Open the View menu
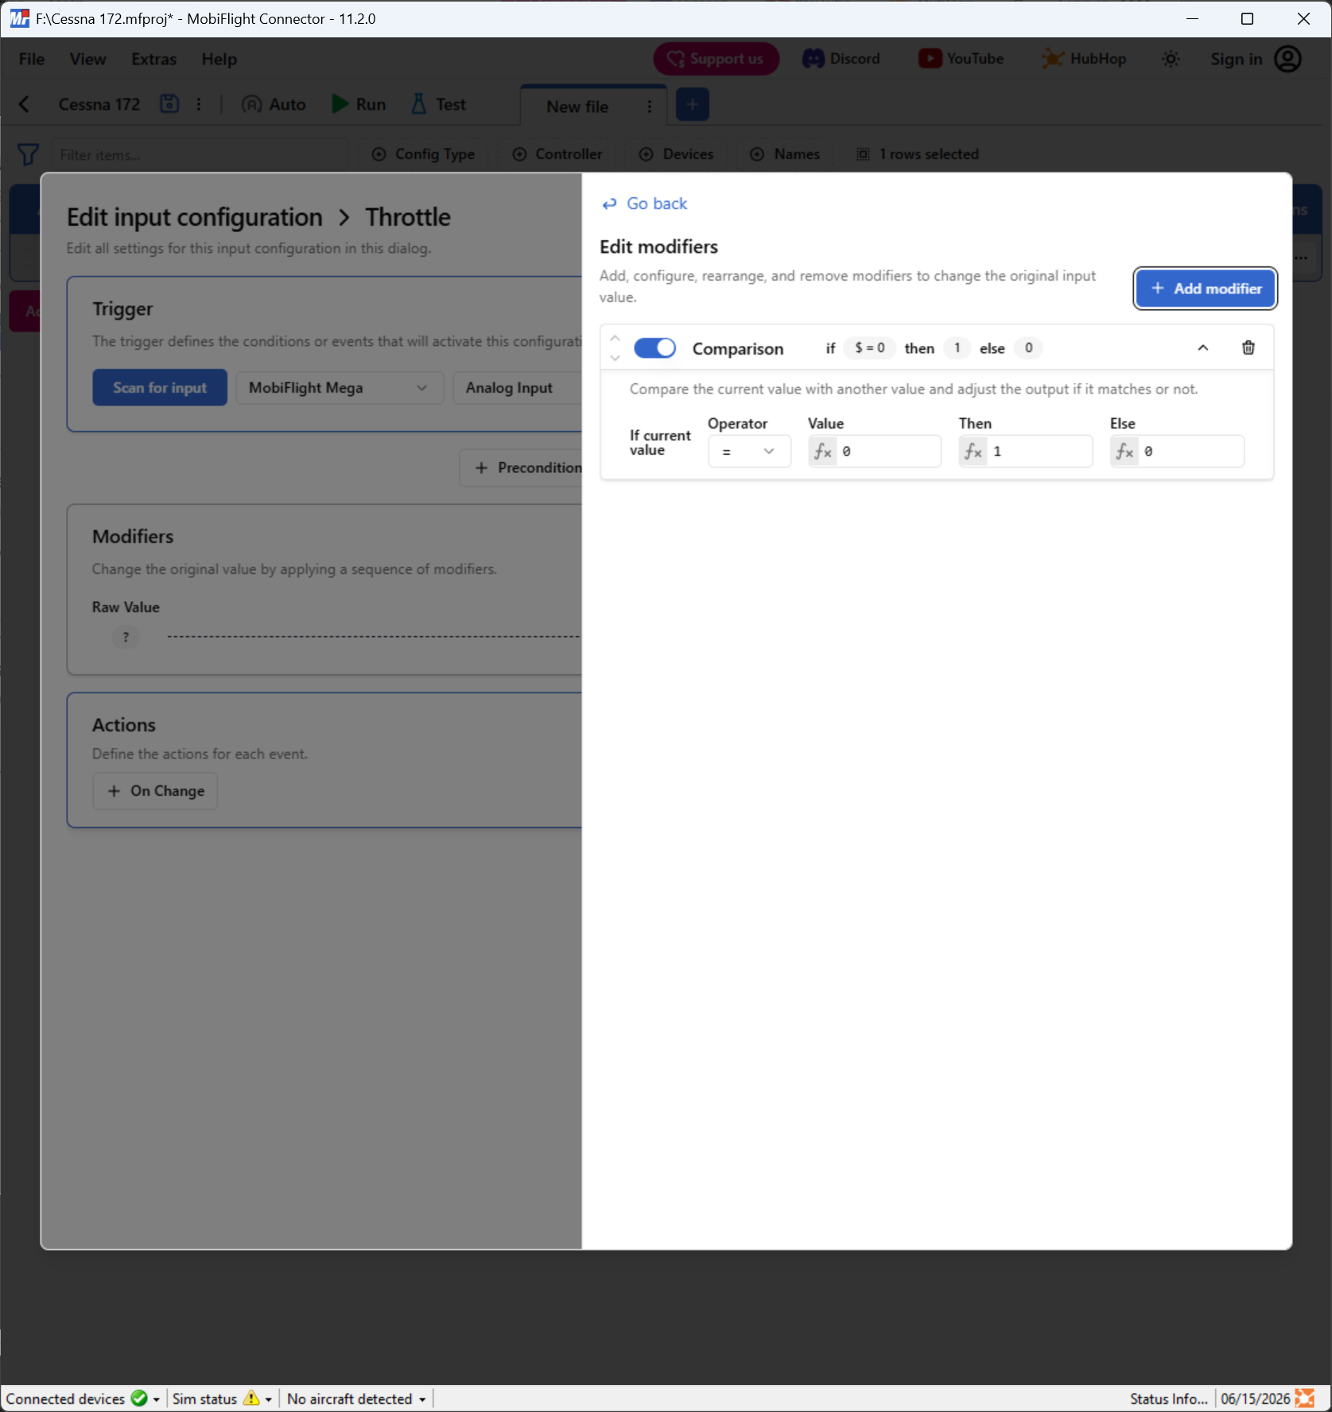 tap(87, 60)
